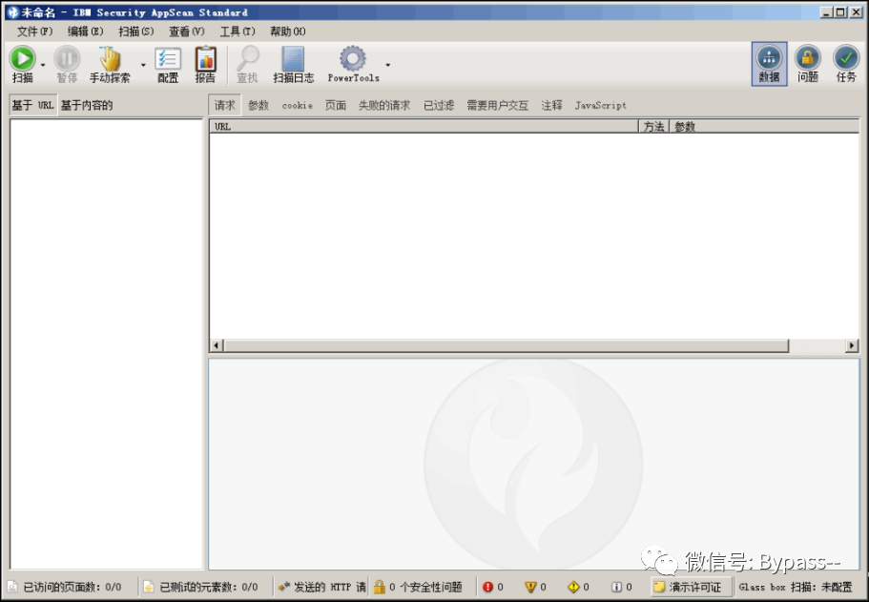Click the 暂停 pause icon

(x=67, y=58)
